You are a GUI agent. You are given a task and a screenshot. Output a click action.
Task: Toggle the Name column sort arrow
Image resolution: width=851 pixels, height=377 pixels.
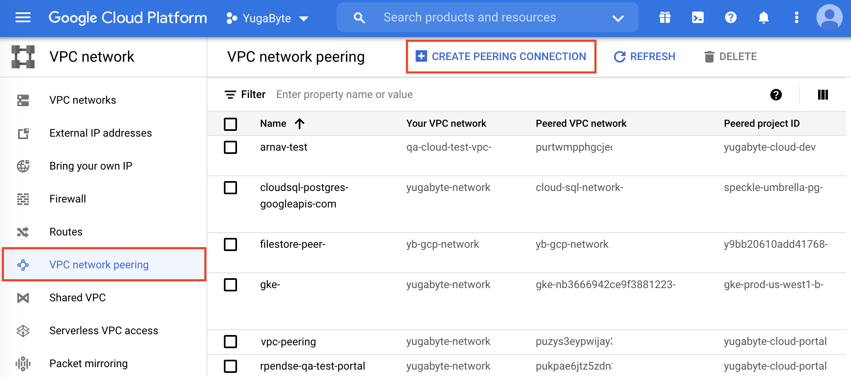click(x=300, y=123)
